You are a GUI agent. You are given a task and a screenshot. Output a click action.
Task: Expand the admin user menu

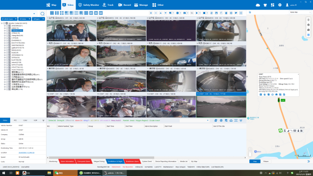[291, 5]
